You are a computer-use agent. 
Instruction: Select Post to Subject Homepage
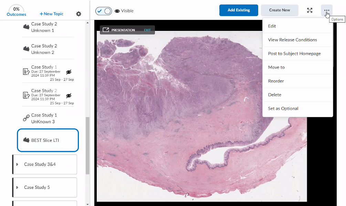297,54
